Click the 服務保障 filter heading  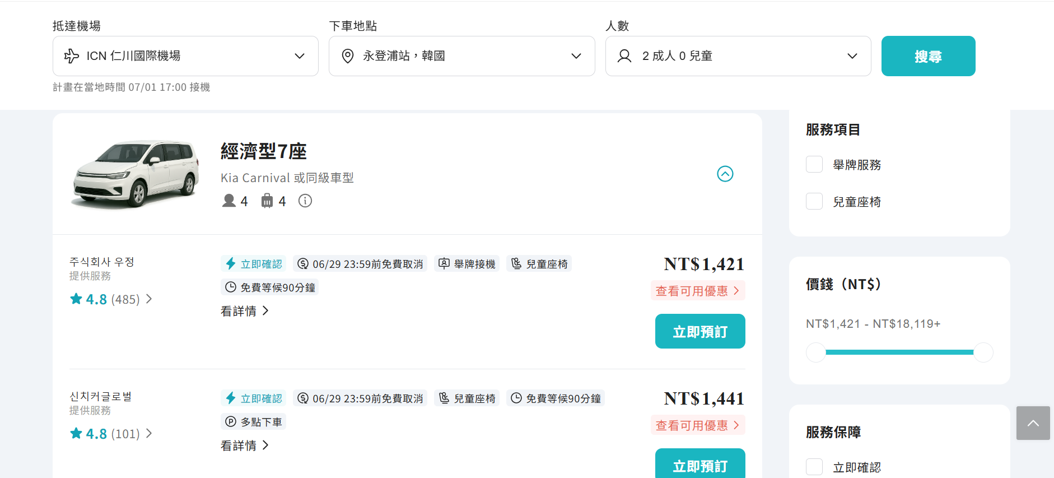pos(833,432)
